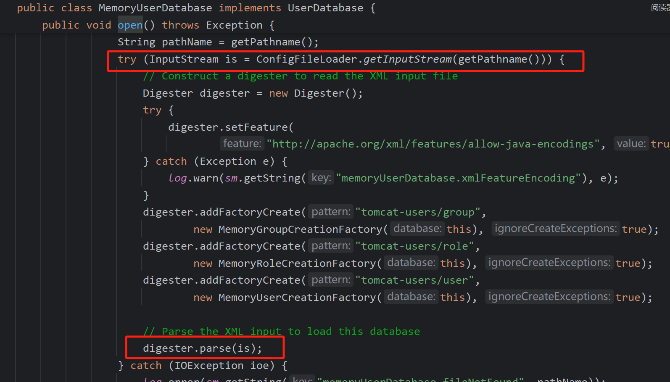Click ignoreCreateExceptions hint on MemoryUserCreationFactory line
Viewport: 670px width, 382px height.
(549, 297)
